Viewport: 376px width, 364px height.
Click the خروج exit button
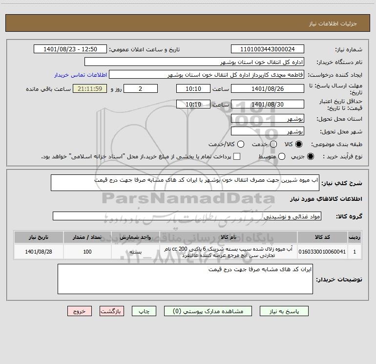coord(80,311)
